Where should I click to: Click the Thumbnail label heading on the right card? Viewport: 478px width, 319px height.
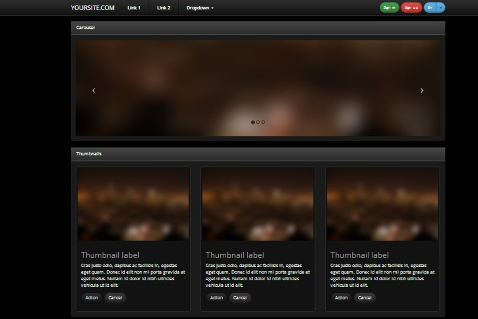point(359,254)
